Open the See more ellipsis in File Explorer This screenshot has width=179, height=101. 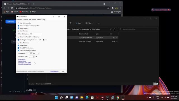(x=98, y=23)
